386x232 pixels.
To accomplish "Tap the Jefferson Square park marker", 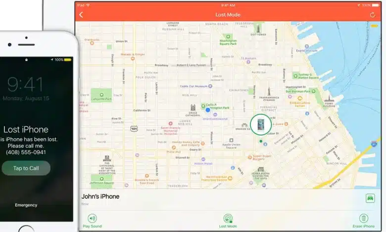I will pyautogui.click(x=101, y=179).
